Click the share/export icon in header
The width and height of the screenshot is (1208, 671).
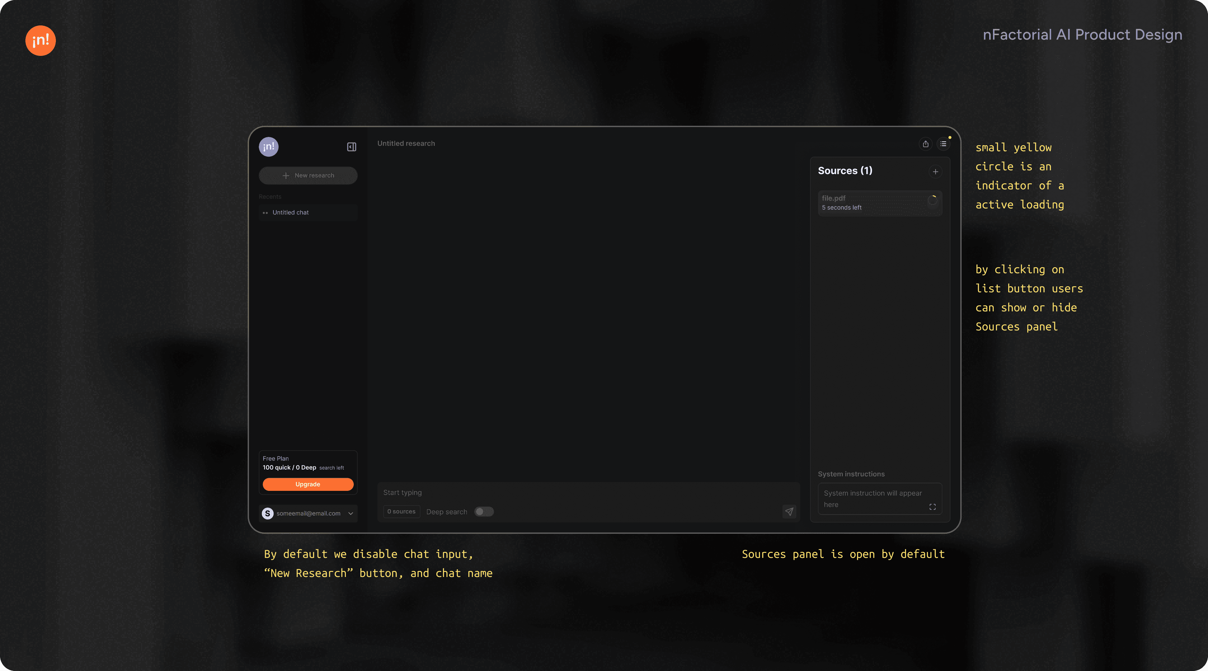pos(925,144)
